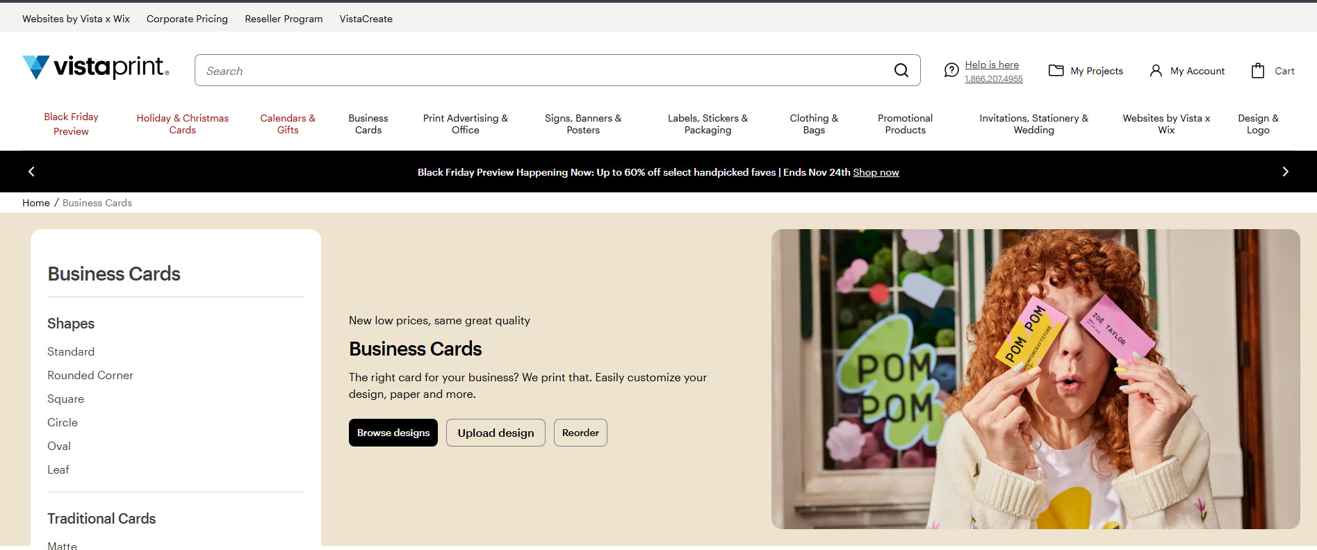Click Browse designs button

393,433
